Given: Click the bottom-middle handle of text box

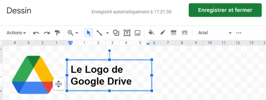Looking at the screenshot, I should (109, 91).
